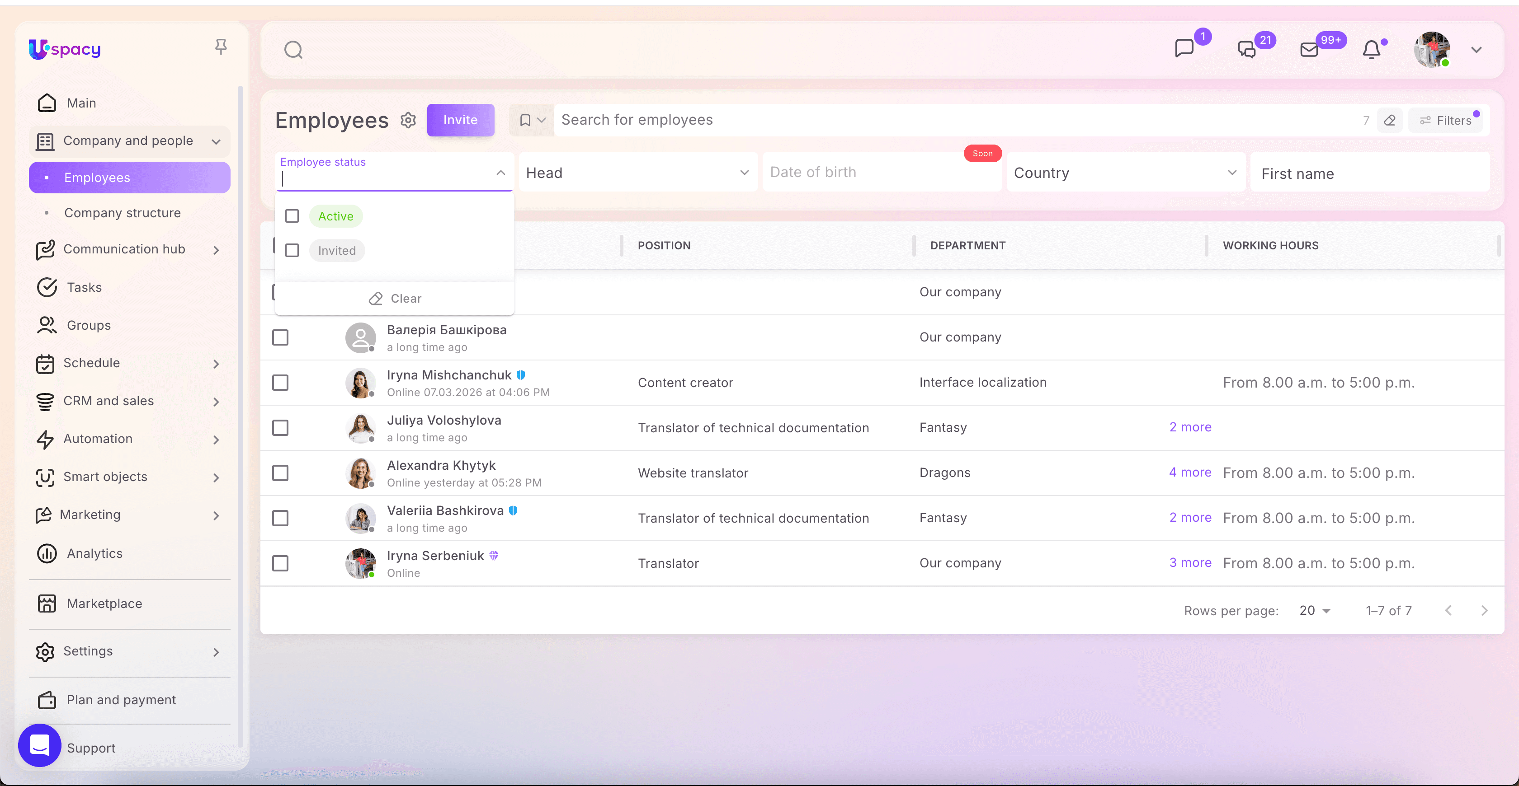The image size is (1519, 786).
Task: Open Support chat bubble icon
Action: pos(39,745)
